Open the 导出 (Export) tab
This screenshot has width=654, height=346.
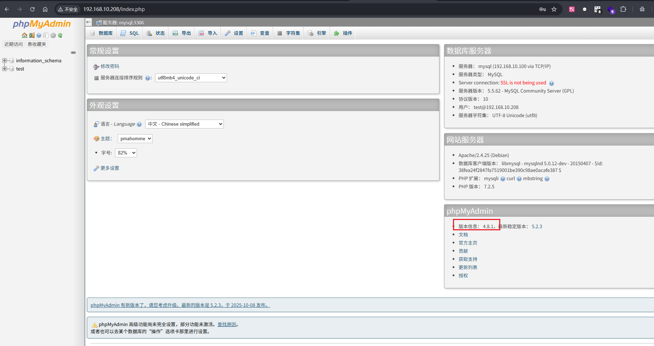182,33
